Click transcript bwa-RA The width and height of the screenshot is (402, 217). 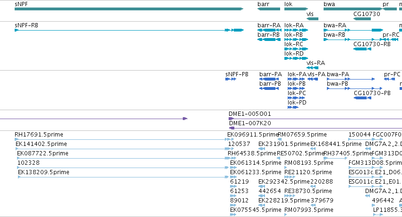click(335, 25)
